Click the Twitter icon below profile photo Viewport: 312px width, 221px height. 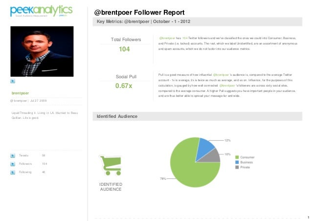pyautogui.click(x=13, y=81)
